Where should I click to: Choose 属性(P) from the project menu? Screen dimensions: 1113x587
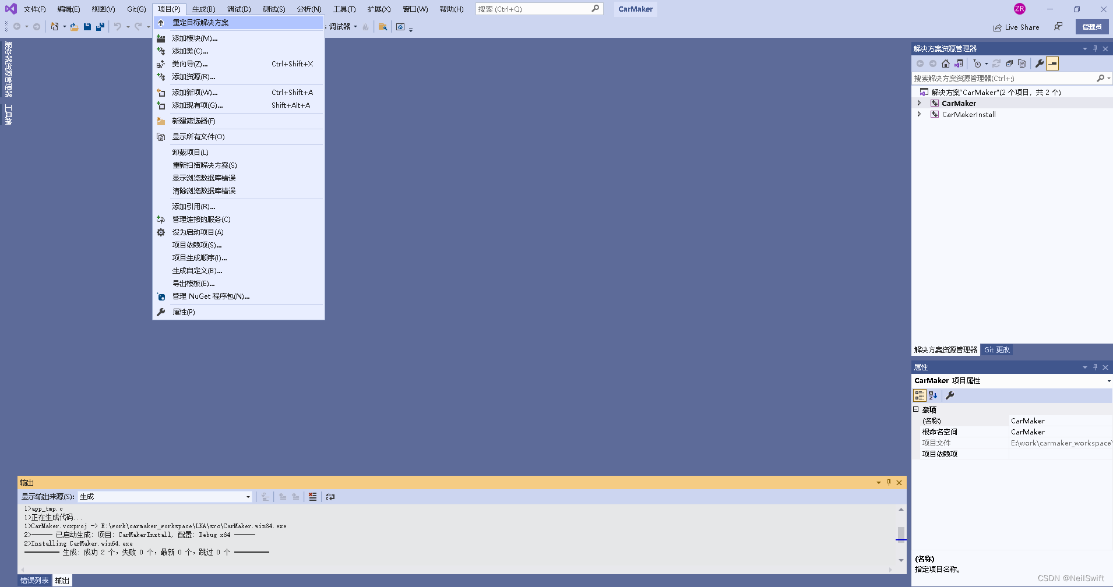tap(238, 312)
